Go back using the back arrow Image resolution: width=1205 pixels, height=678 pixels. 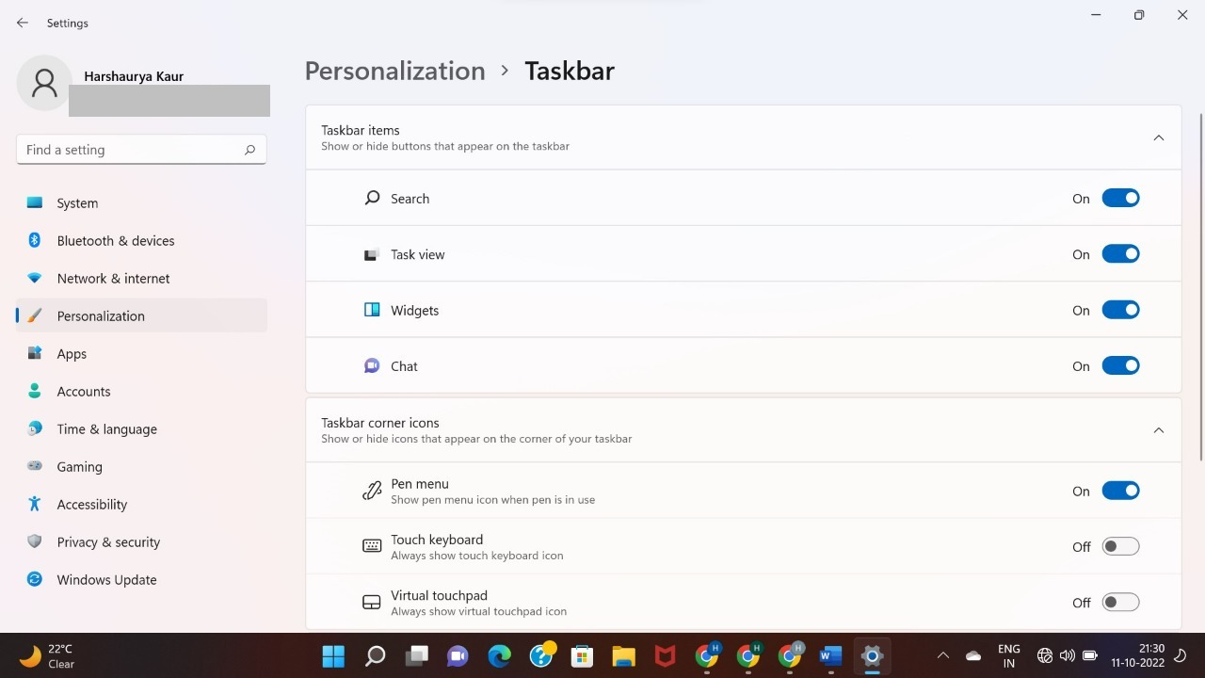(22, 23)
